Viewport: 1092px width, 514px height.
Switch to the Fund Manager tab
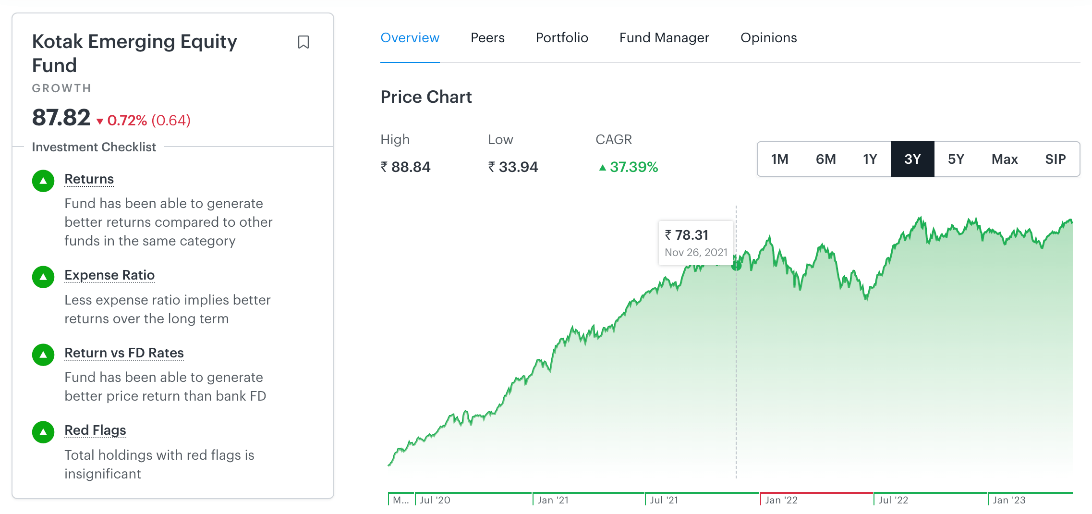tap(664, 37)
